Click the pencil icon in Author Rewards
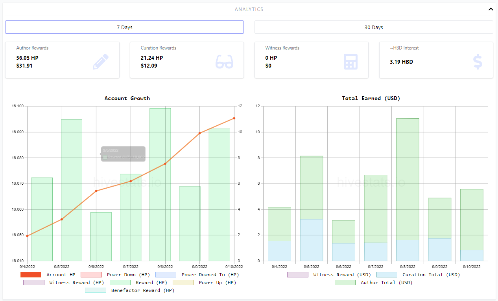 101,62
